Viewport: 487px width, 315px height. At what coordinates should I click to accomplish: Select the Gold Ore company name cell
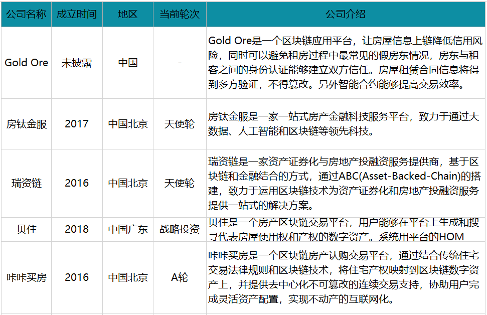[26, 63]
